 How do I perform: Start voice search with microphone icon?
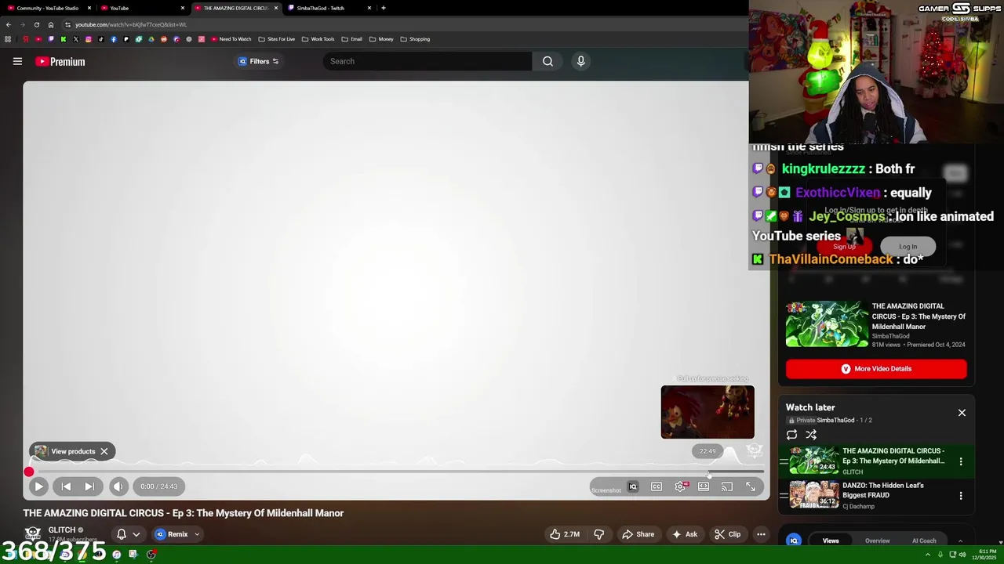[580, 61]
